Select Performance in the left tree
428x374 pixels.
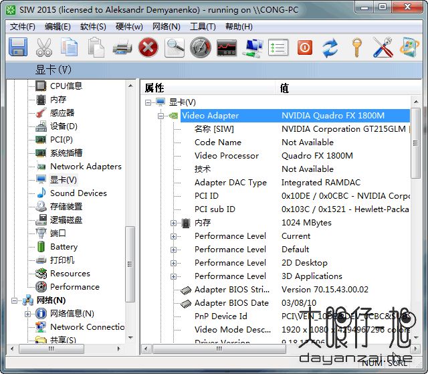75,286
